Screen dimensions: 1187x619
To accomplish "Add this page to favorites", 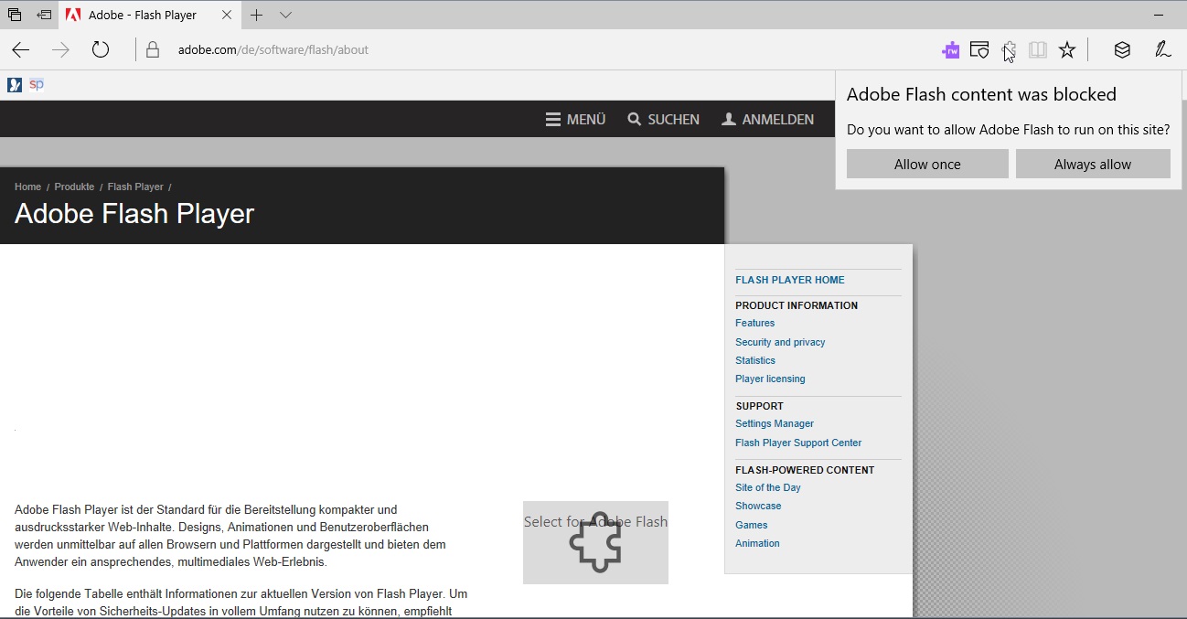I will click(1067, 50).
